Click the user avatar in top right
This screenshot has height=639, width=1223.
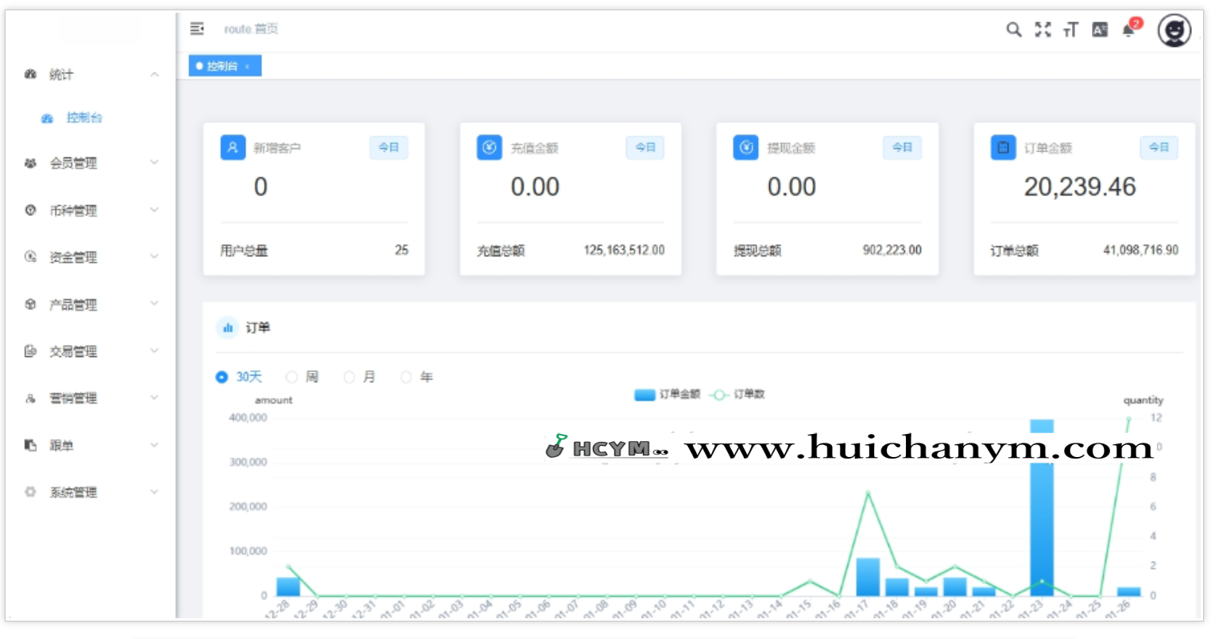1174,31
